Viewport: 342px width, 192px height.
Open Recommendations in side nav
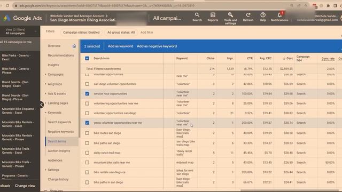pyautogui.click(x=60, y=55)
